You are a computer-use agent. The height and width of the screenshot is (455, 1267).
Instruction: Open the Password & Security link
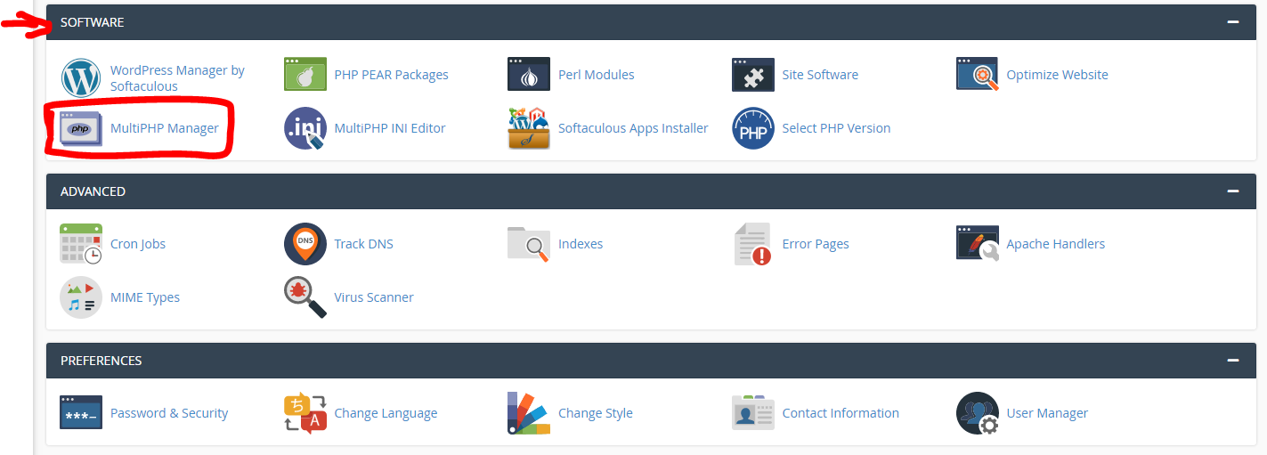[x=169, y=413]
